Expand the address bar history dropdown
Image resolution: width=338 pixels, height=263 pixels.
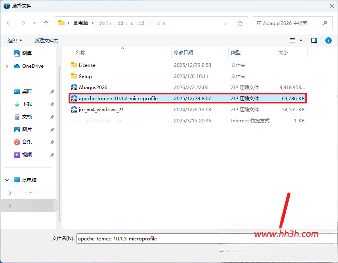click(x=225, y=23)
